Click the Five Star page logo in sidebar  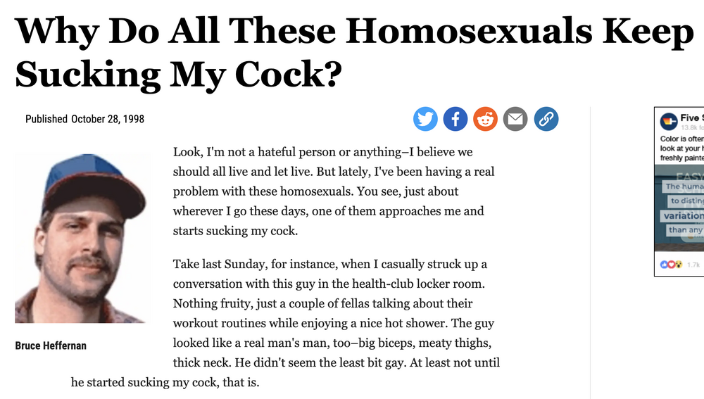pos(669,121)
